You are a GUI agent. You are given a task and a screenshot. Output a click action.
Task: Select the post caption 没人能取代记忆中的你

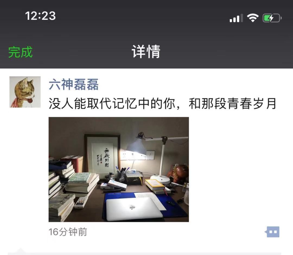point(112,103)
